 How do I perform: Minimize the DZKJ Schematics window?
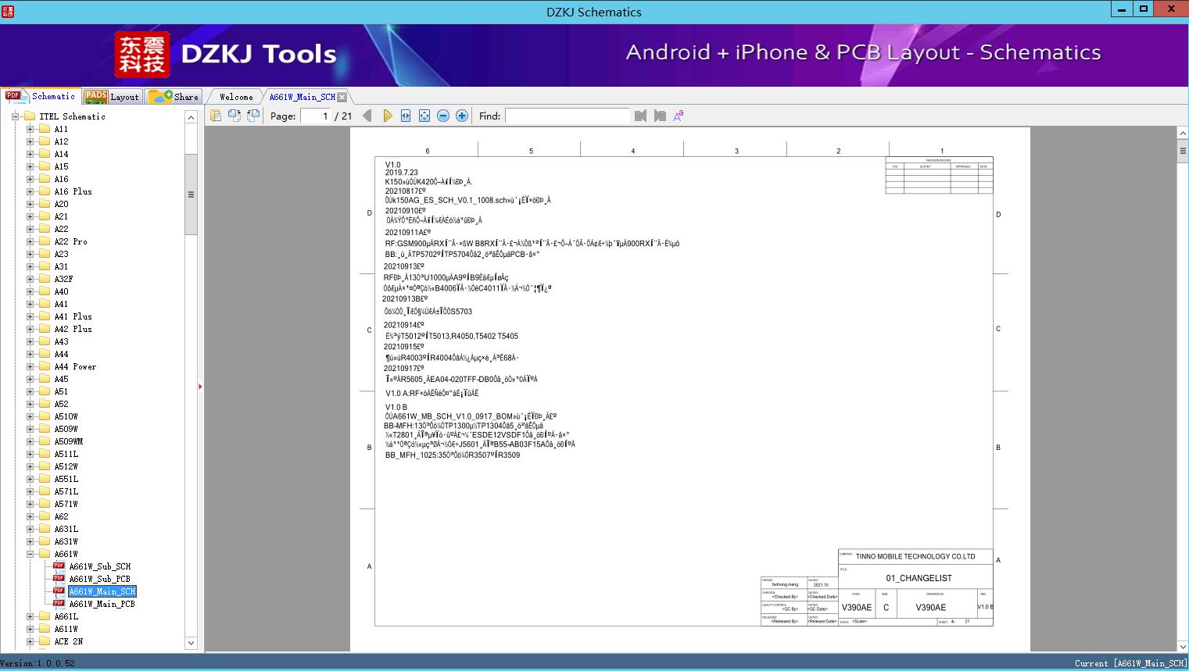point(1122,9)
